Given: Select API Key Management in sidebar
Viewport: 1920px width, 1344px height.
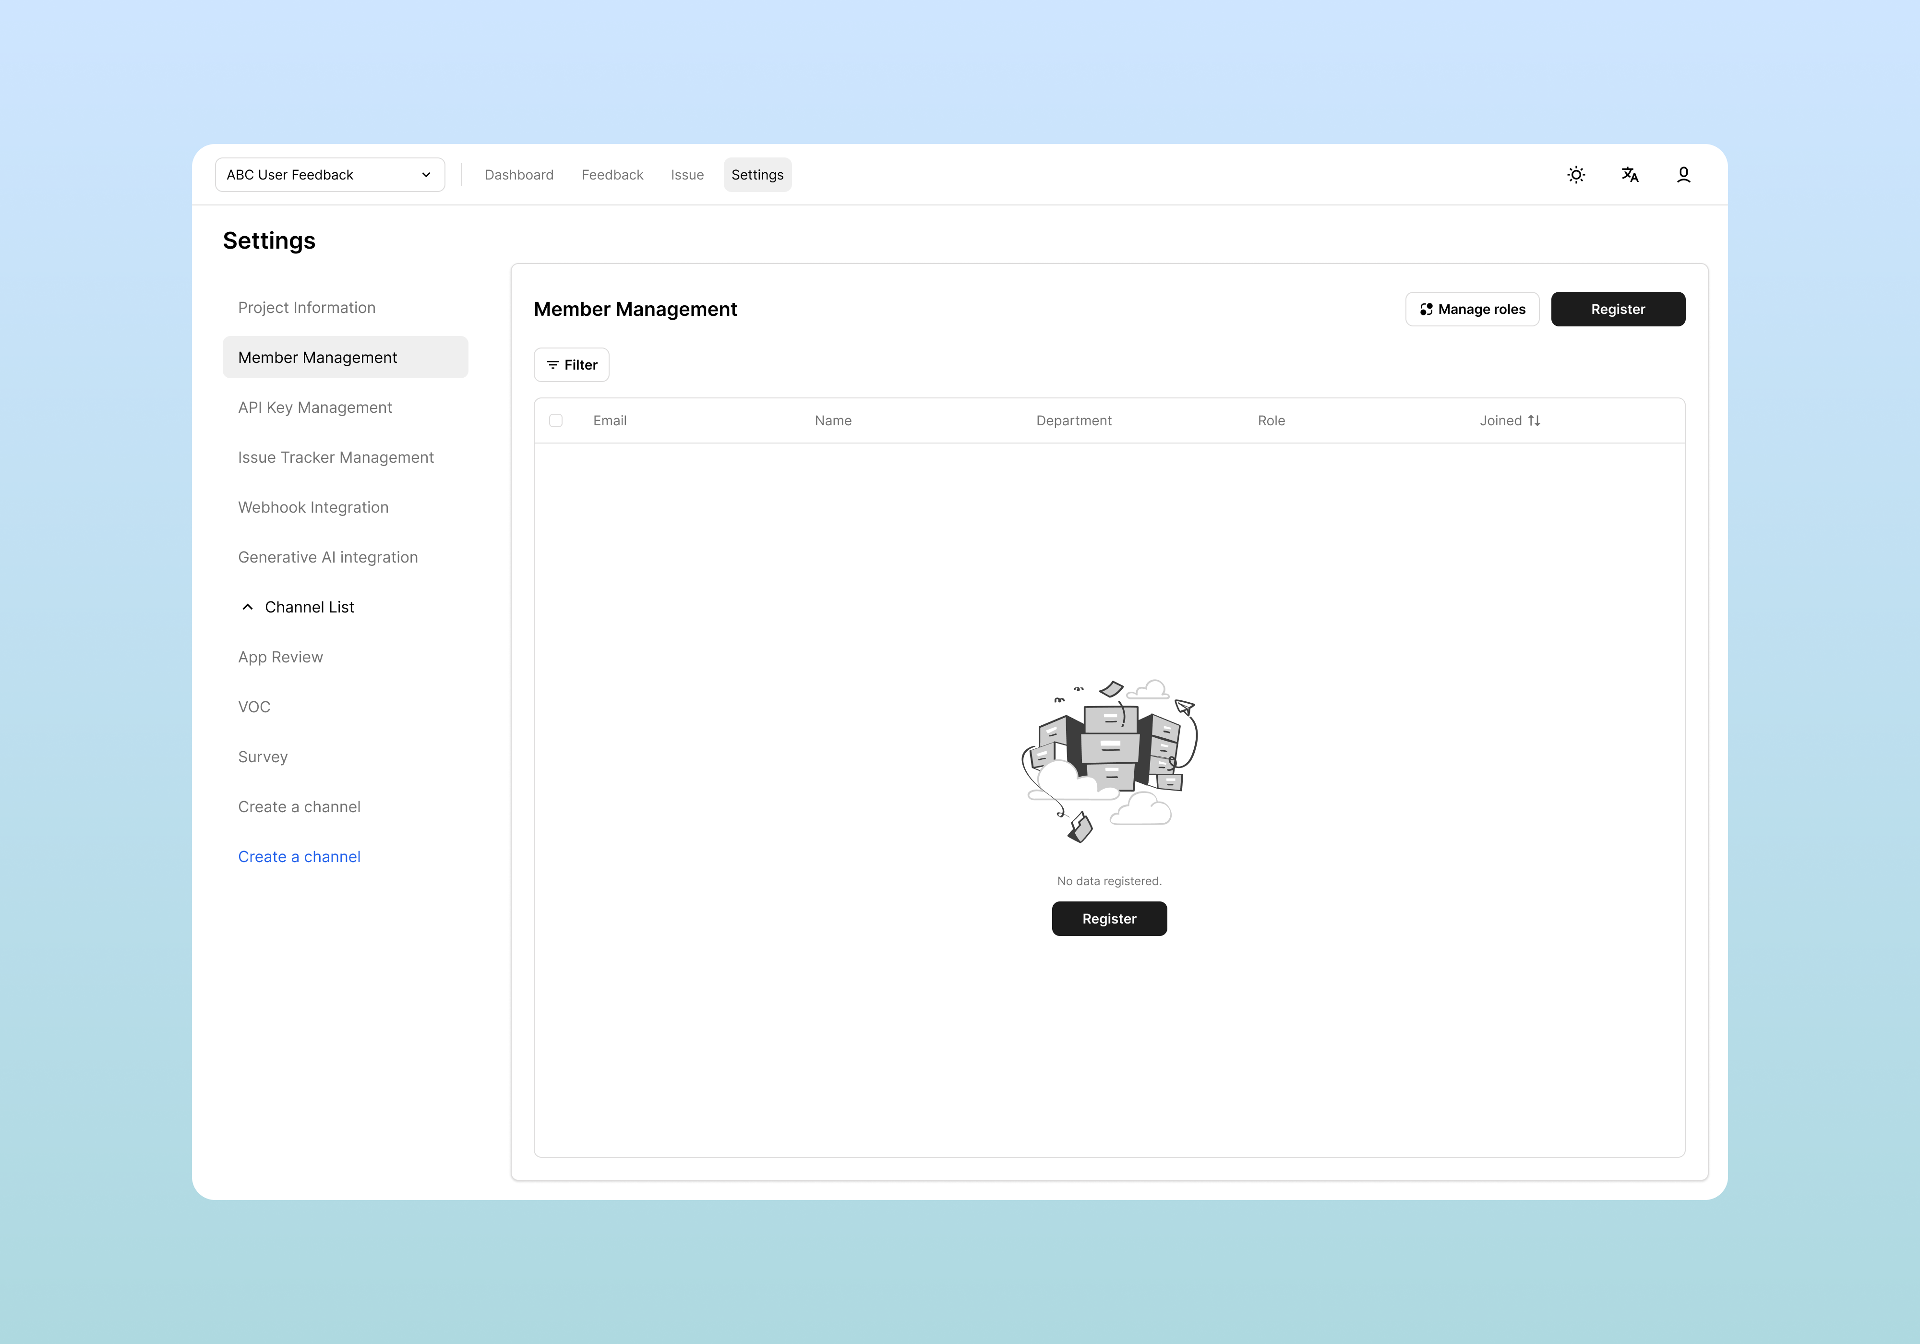Looking at the screenshot, I should [x=315, y=408].
